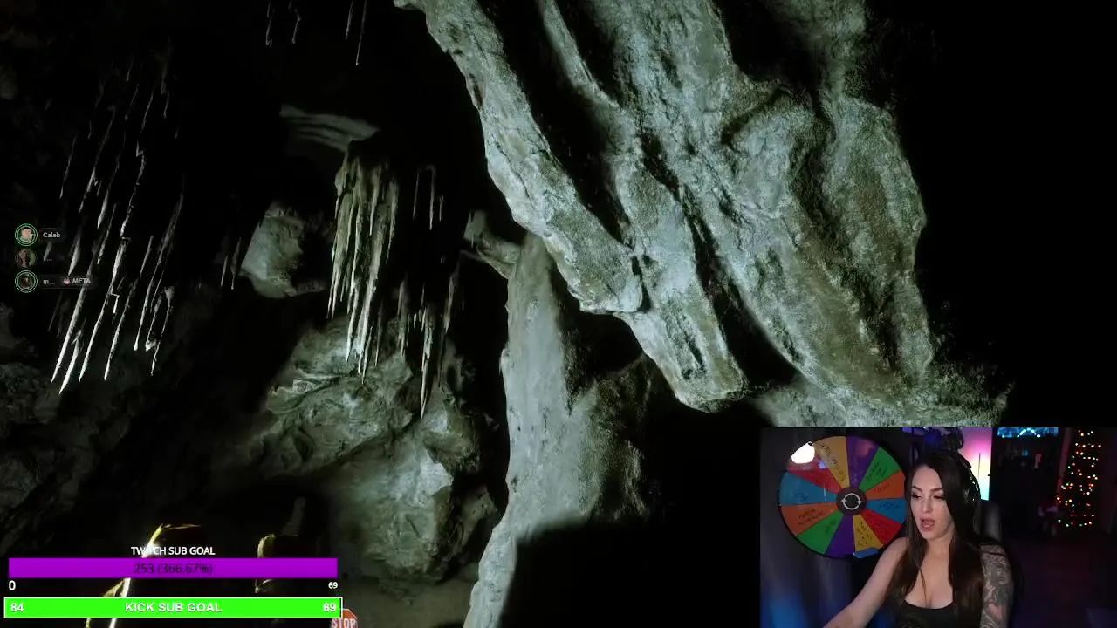
Task: Click the 'META' tag text
Action: (x=81, y=281)
